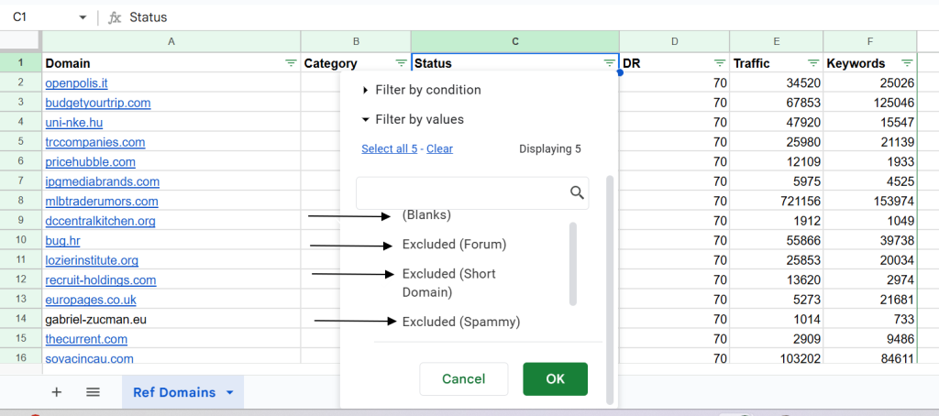Toggle the (Blanks) filter value
Screen dimensions: 939x416
426,215
